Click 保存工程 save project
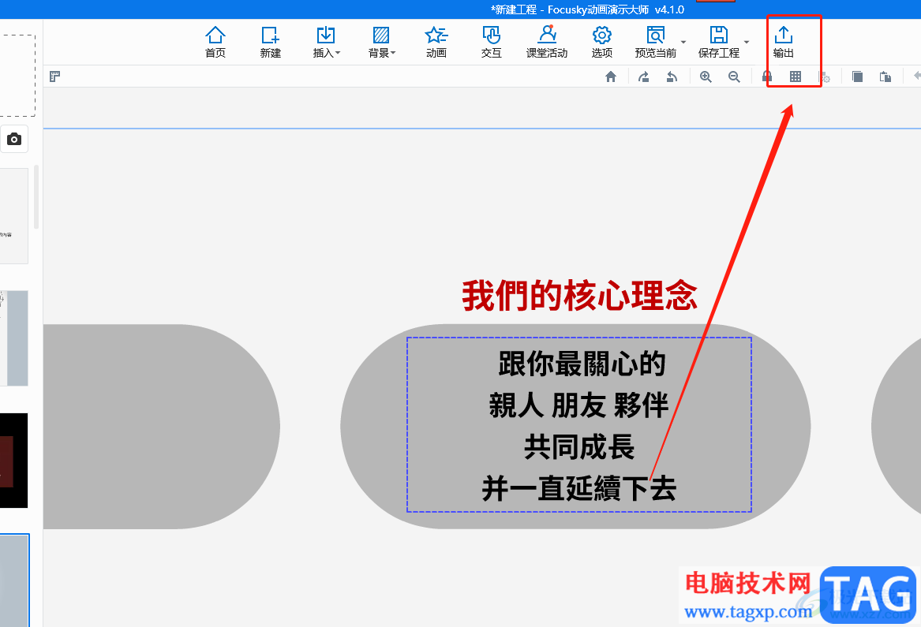The image size is (921, 627). [718, 42]
